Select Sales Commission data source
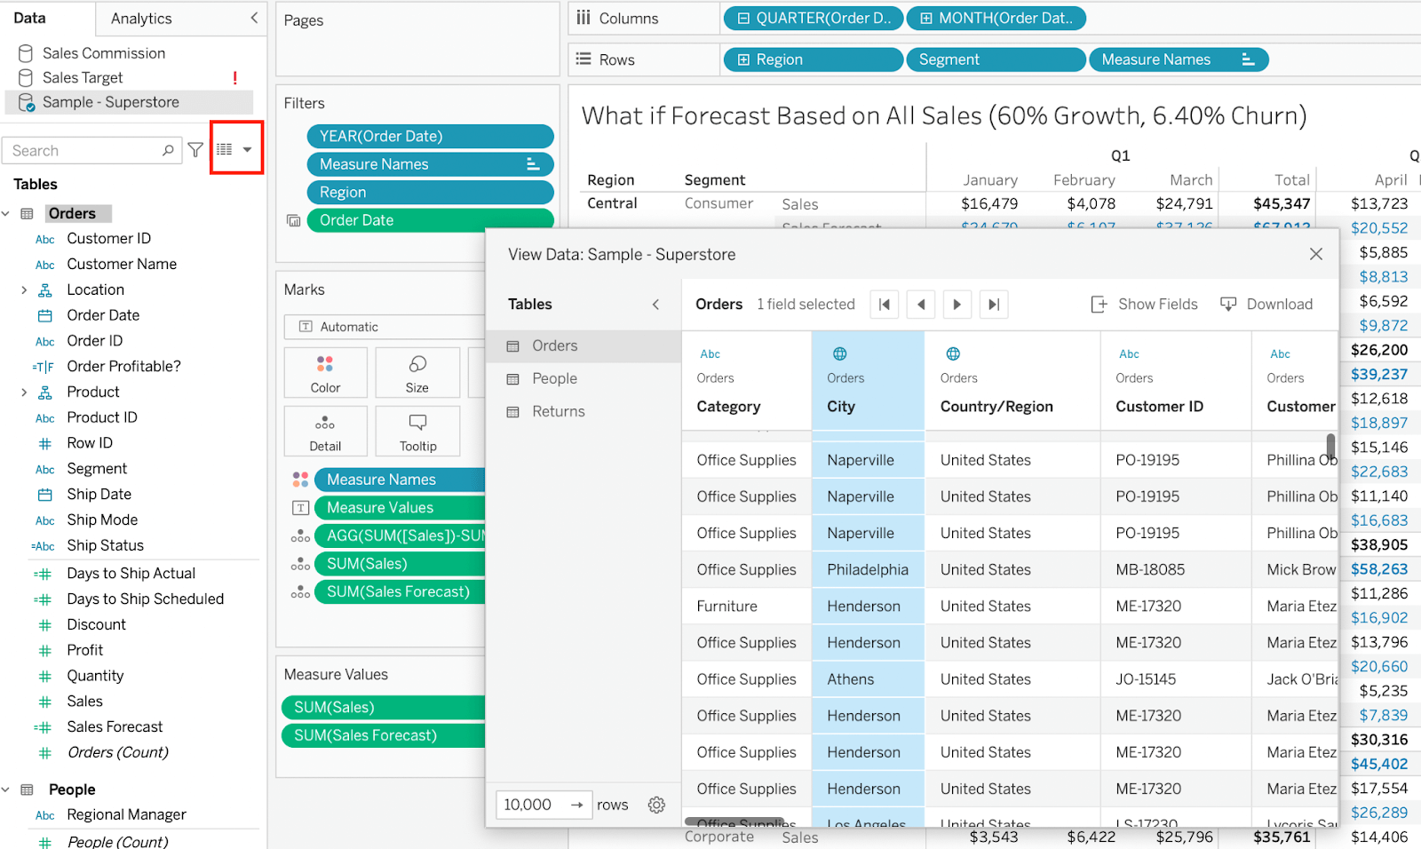Image resolution: width=1421 pixels, height=849 pixels. [104, 53]
